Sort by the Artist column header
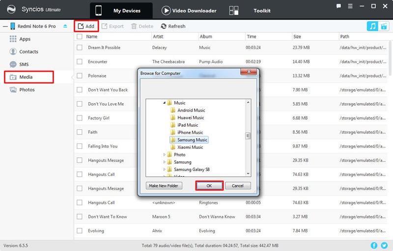 [x=158, y=36]
